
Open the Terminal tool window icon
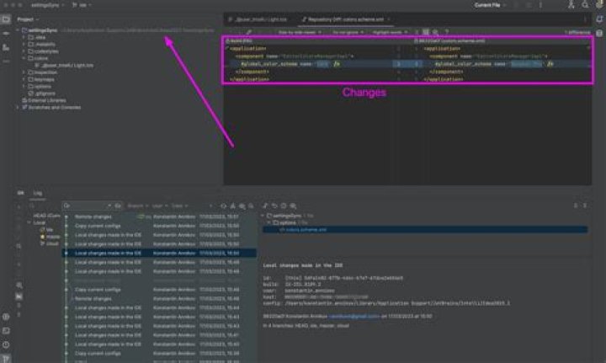[6, 330]
